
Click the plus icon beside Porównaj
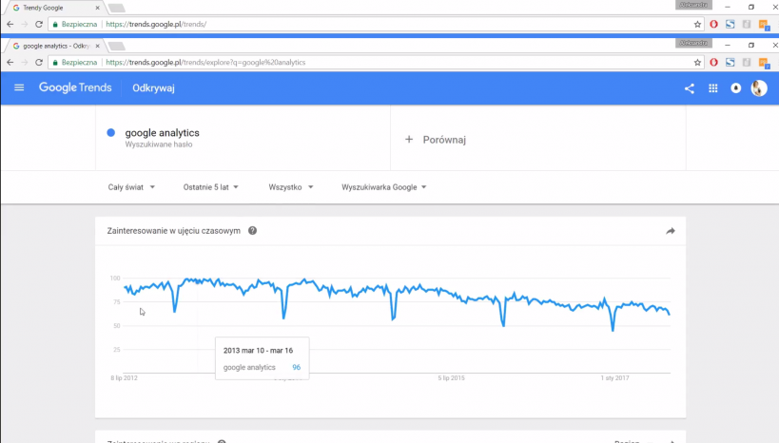pyautogui.click(x=408, y=140)
